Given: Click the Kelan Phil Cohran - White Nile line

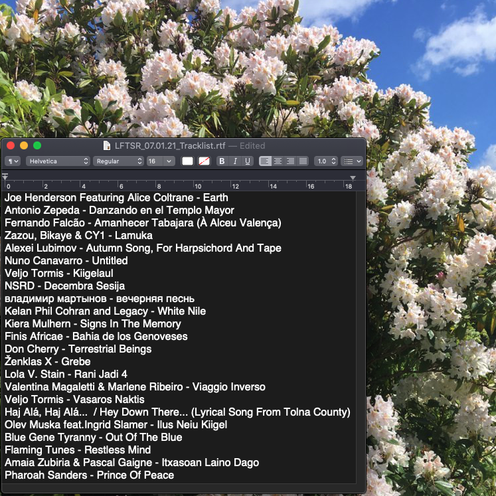Looking at the screenshot, I should click(106, 311).
